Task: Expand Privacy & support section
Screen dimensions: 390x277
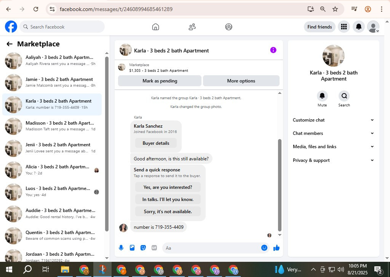Action: tap(333, 160)
